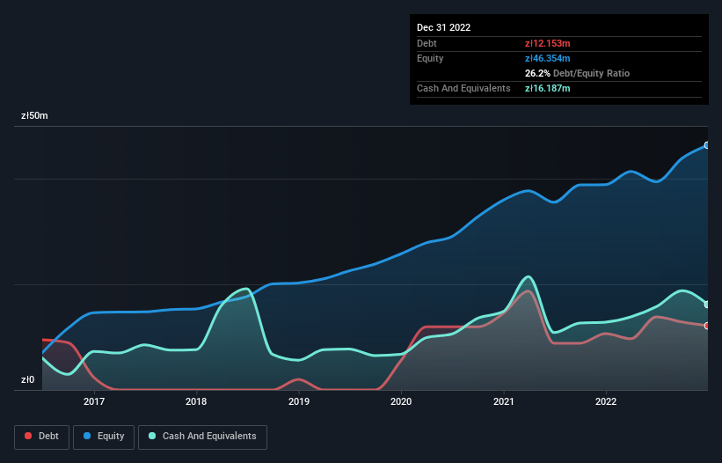Click the Equity label in tooltip
The height and width of the screenshot is (463, 722).
430,58
